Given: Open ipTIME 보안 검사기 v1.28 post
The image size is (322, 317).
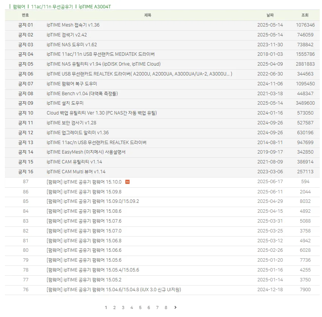Looking at the screenshot, I should pyautogui.click(x=71, y=123).
